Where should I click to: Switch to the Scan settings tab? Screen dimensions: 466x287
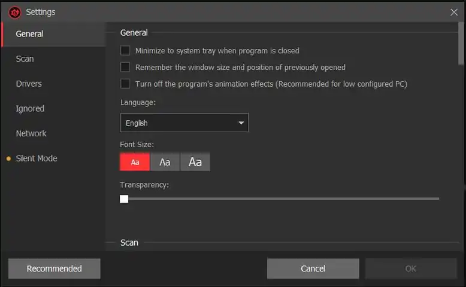[25, 59]
